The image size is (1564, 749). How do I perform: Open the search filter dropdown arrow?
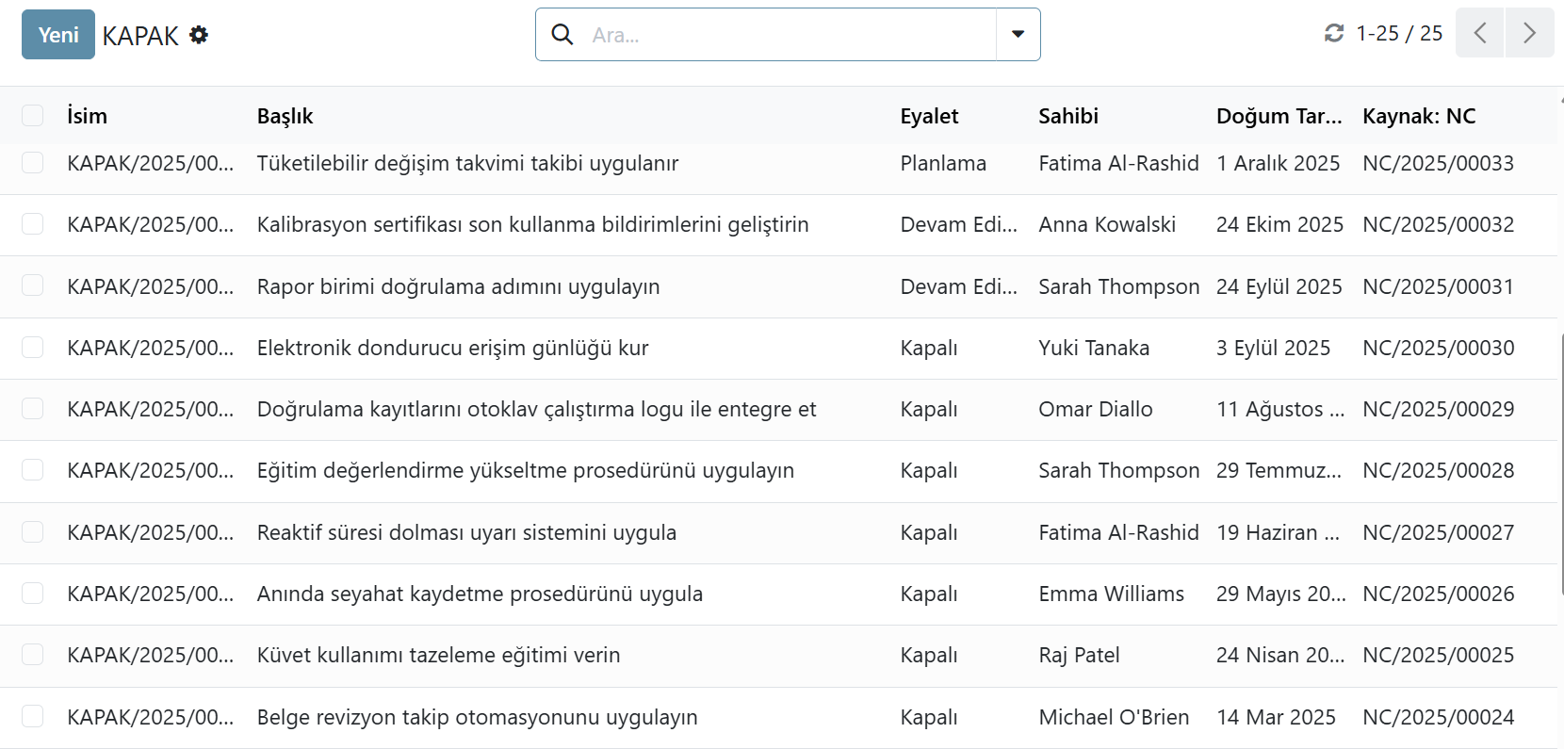point(1018,35)
